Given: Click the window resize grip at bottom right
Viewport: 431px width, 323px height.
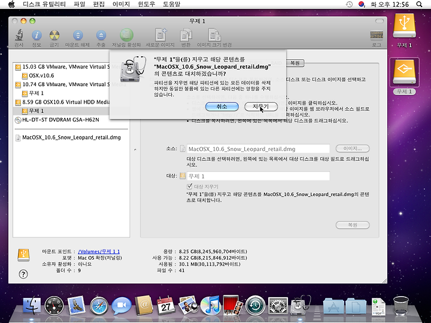Looking at the screenshot, I should 384,281.
